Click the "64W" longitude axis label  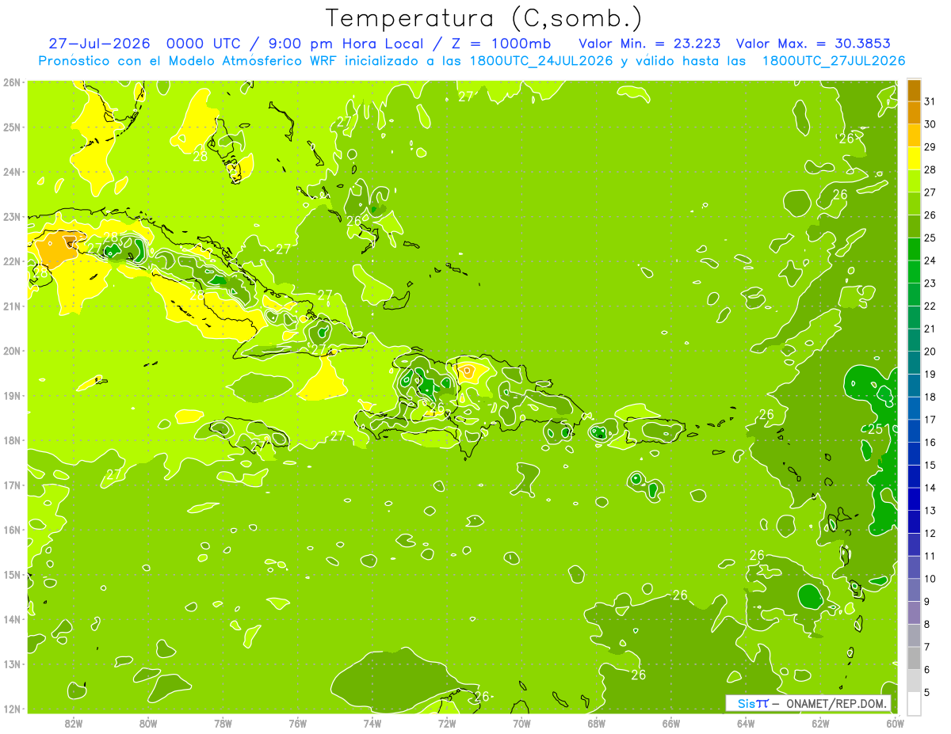pyautogui.click(x=745, y=723)
